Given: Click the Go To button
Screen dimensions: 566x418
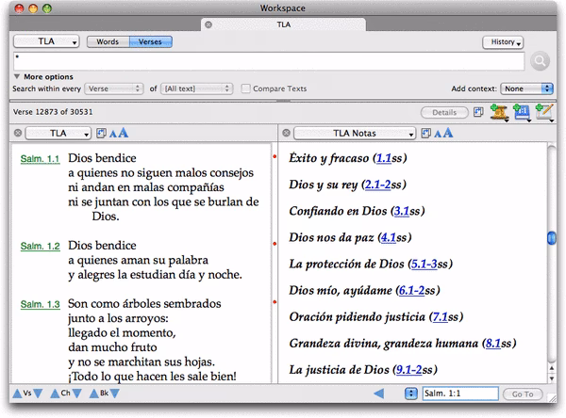Looking at the screenshot, I should [x=523, y=394].
